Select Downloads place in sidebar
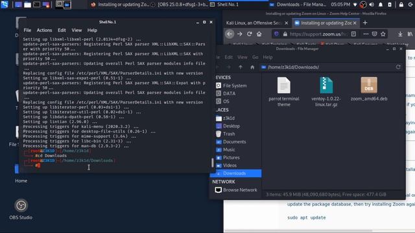The width and height of the screenshot is (415, 233). [235, 173]
